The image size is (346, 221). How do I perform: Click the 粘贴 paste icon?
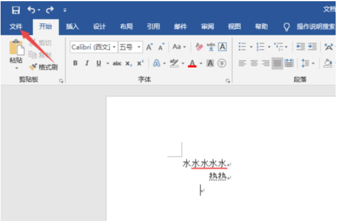pos(16,47)
